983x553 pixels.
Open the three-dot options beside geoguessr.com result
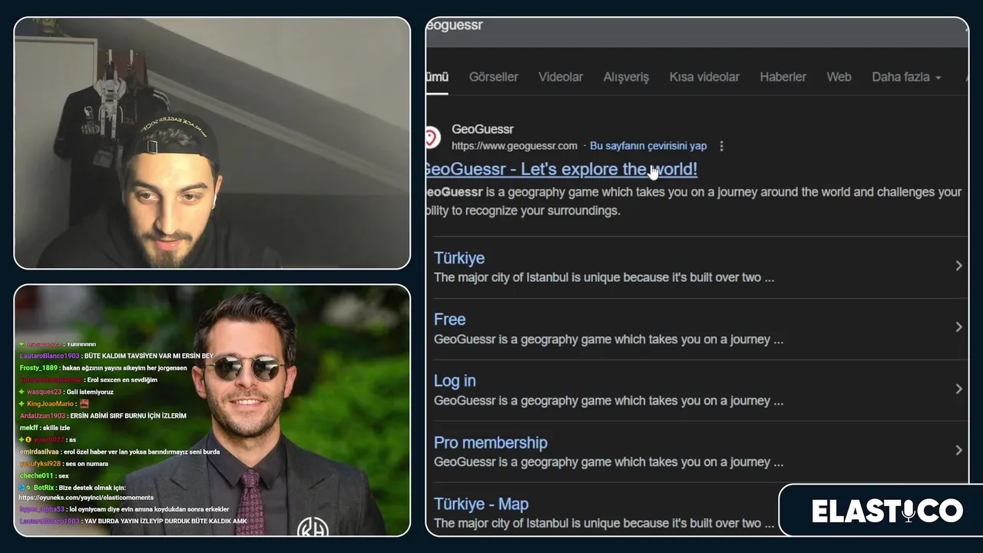click(x=721, y=146)
